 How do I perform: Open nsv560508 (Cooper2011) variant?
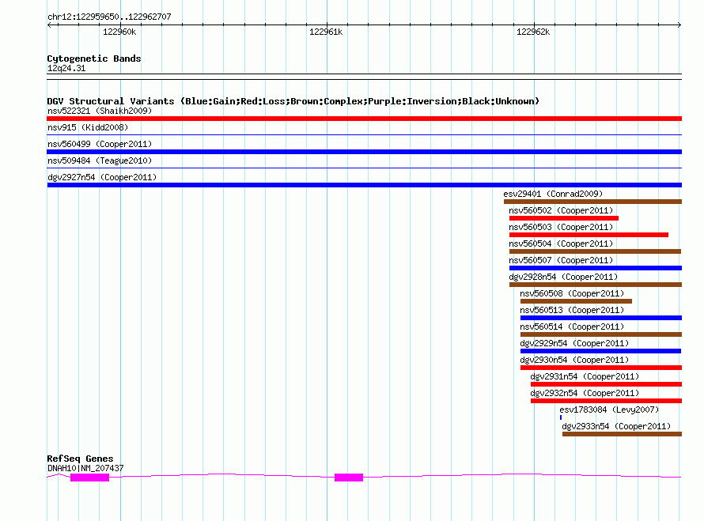point(572,293)
